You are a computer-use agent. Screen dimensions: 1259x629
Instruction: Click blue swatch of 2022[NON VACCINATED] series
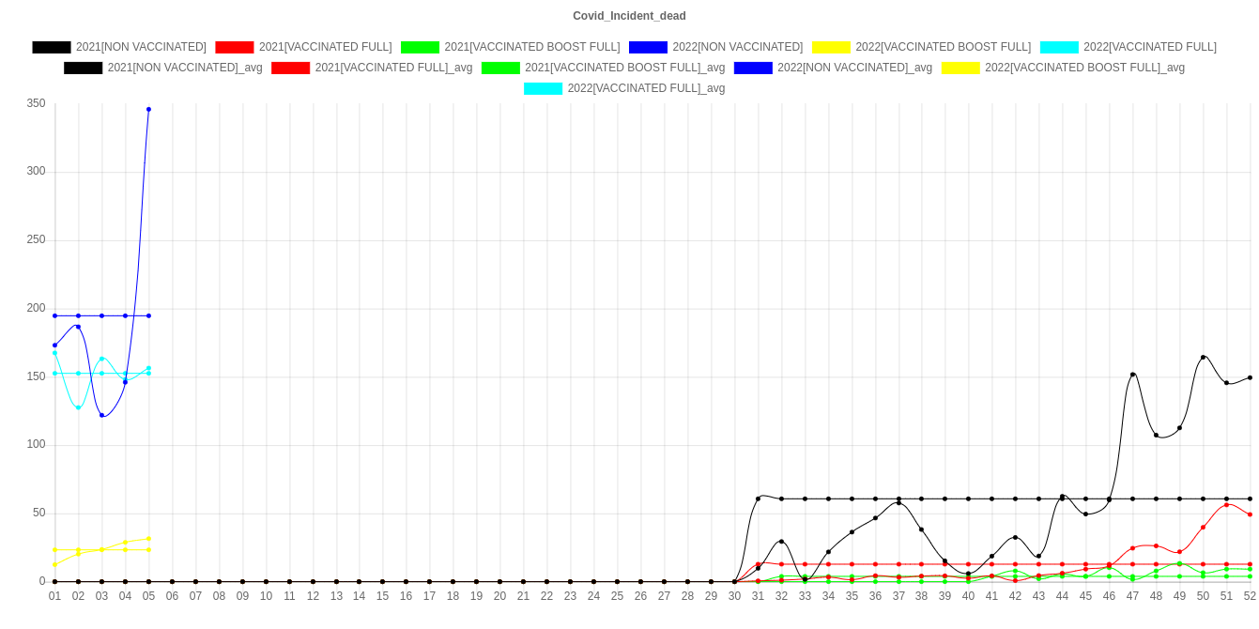point(648,47)
